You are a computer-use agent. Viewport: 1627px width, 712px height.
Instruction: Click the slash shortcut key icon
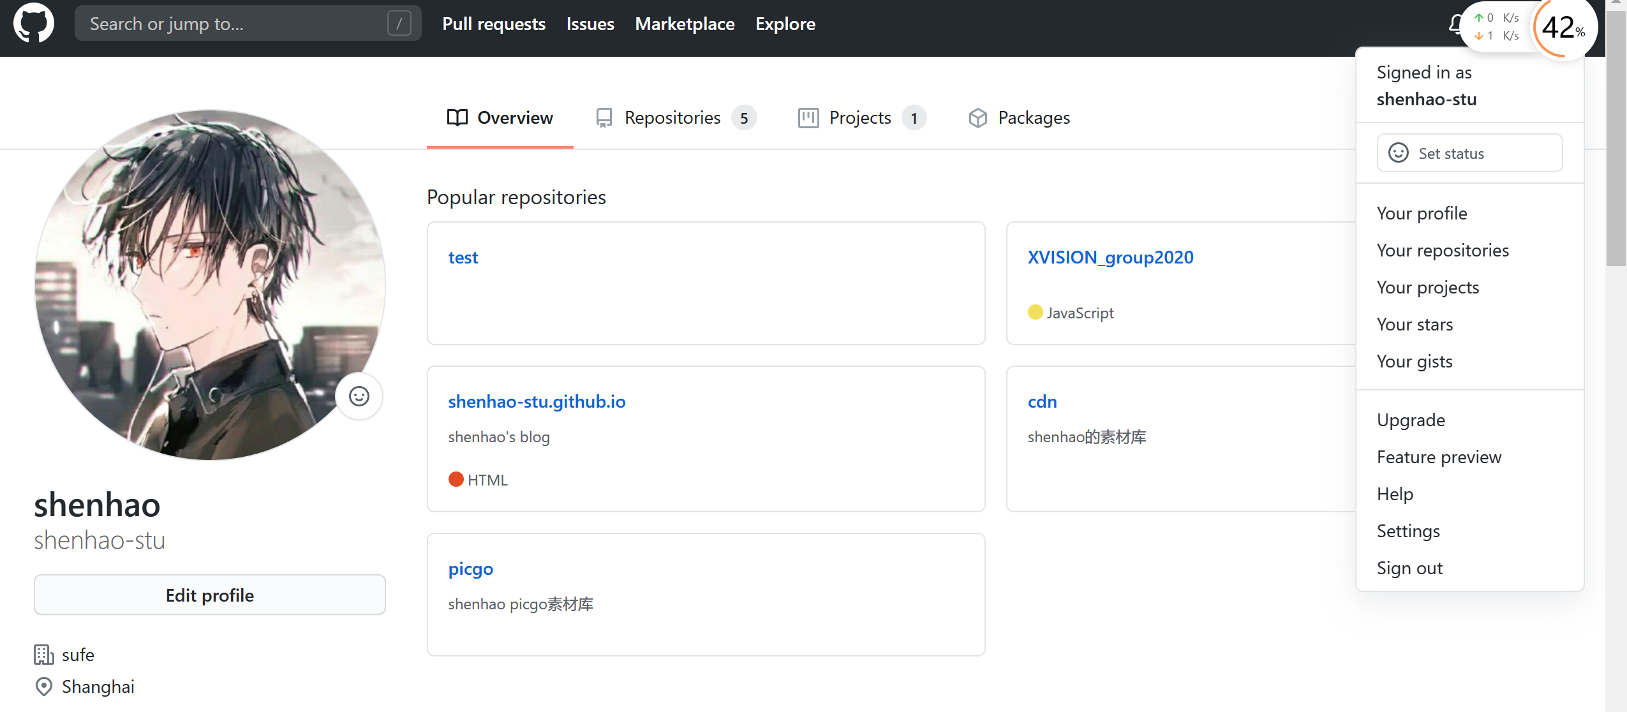(x=399, y=24)
